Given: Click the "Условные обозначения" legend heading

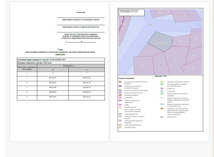Looking at the screenshot, I should click(126, 78).
